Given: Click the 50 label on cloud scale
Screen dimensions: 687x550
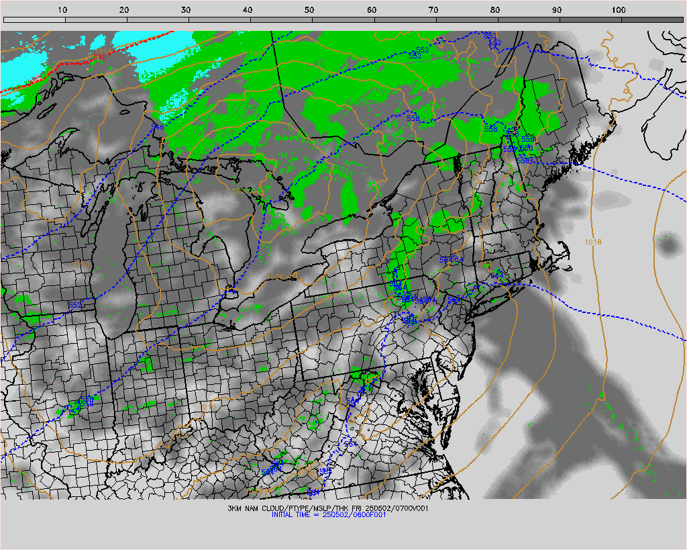Looking at the screenshot, I should point(309,9).
